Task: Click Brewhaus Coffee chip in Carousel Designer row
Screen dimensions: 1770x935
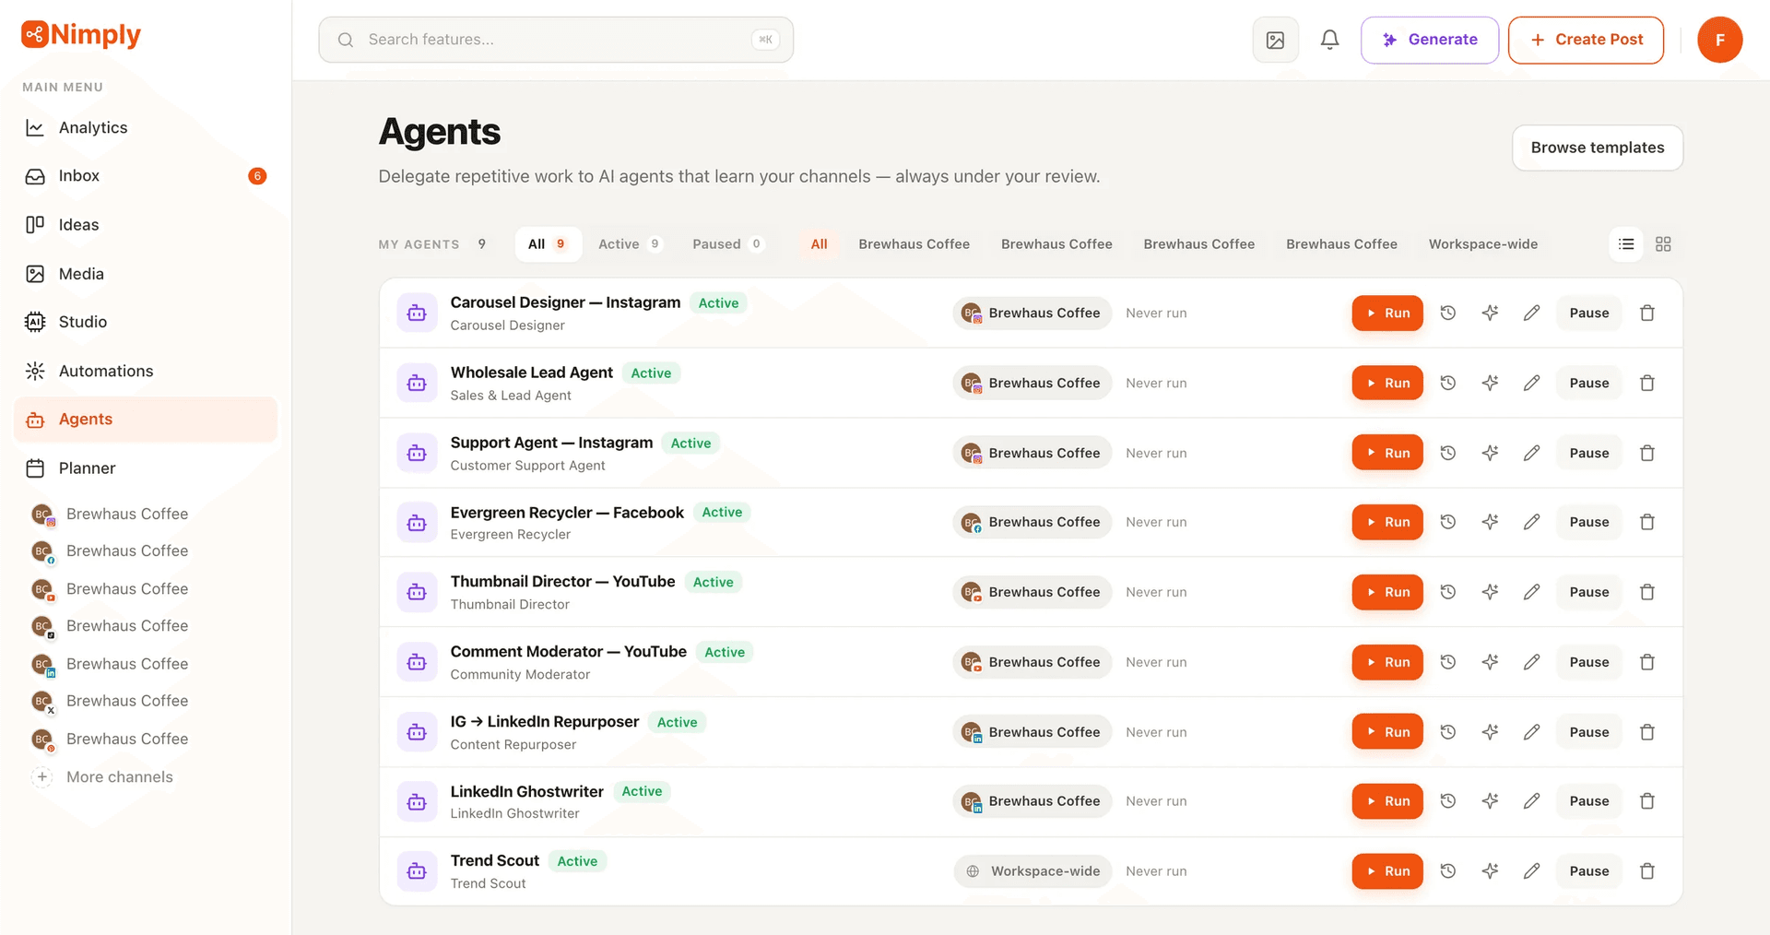Action: [1032, 314]
